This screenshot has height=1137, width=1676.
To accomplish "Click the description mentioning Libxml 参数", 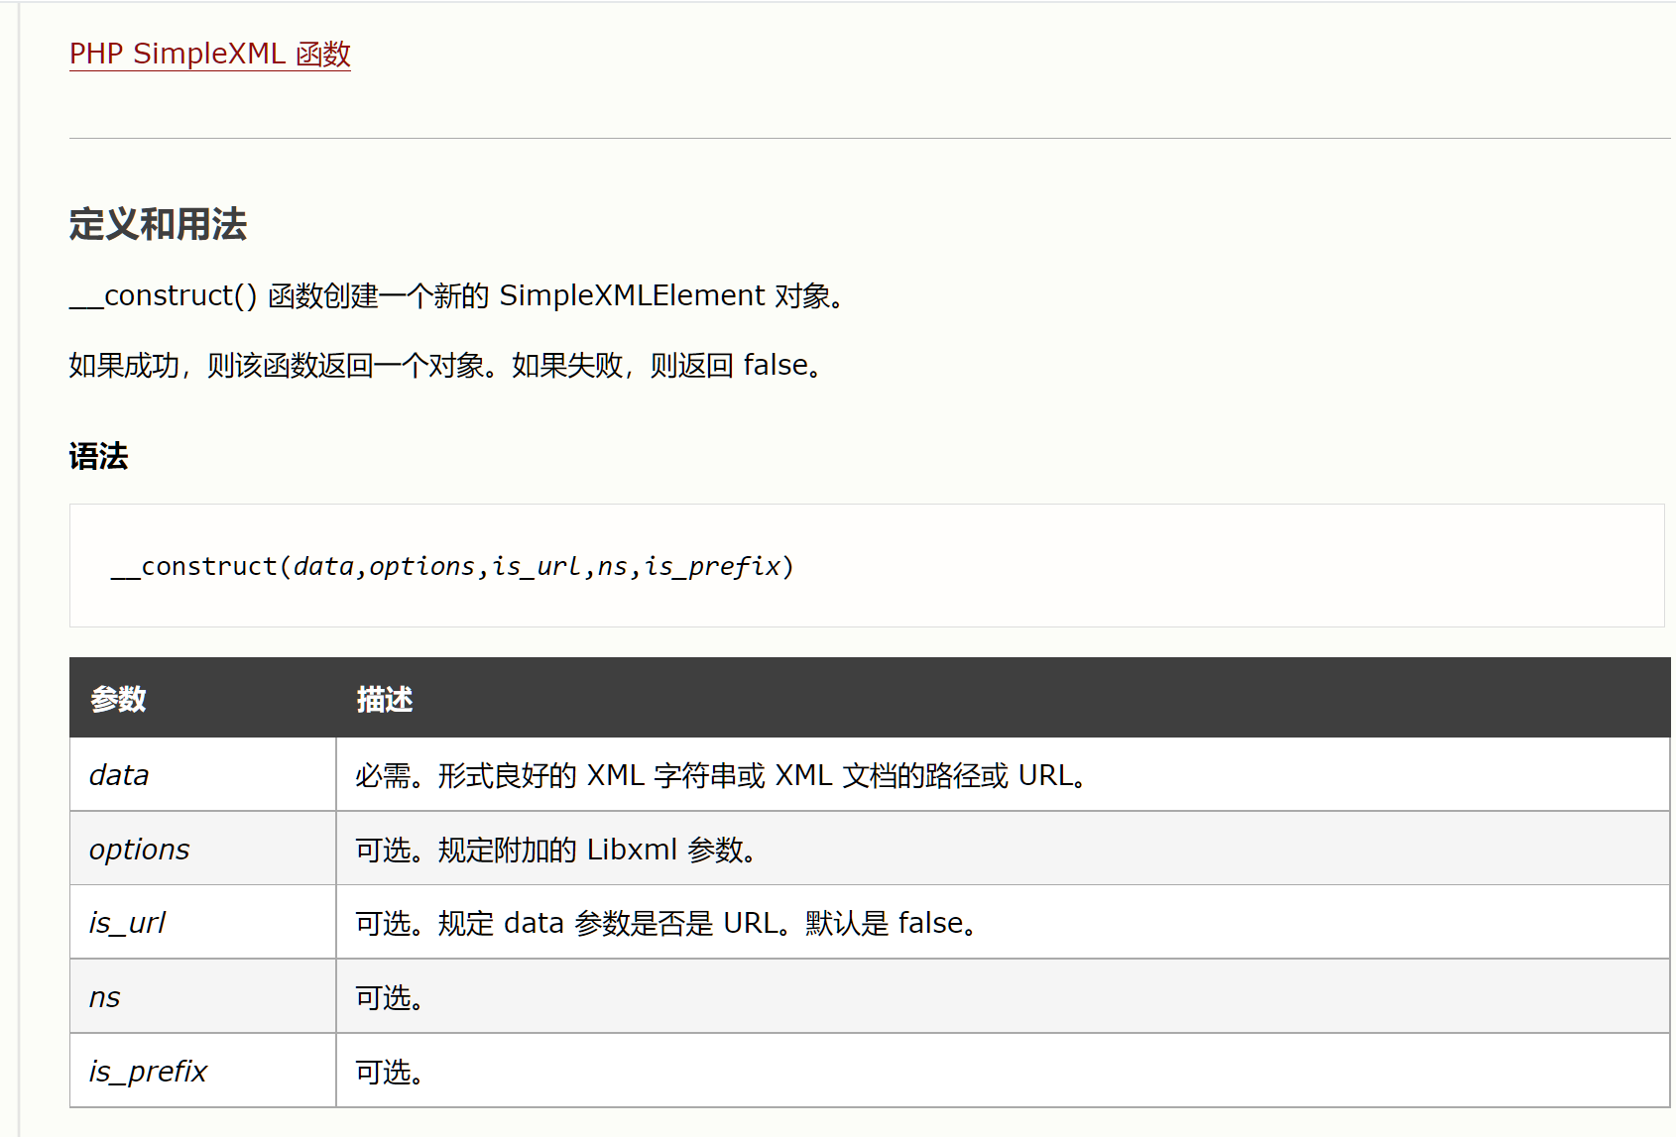I will [x=555, y=849].
